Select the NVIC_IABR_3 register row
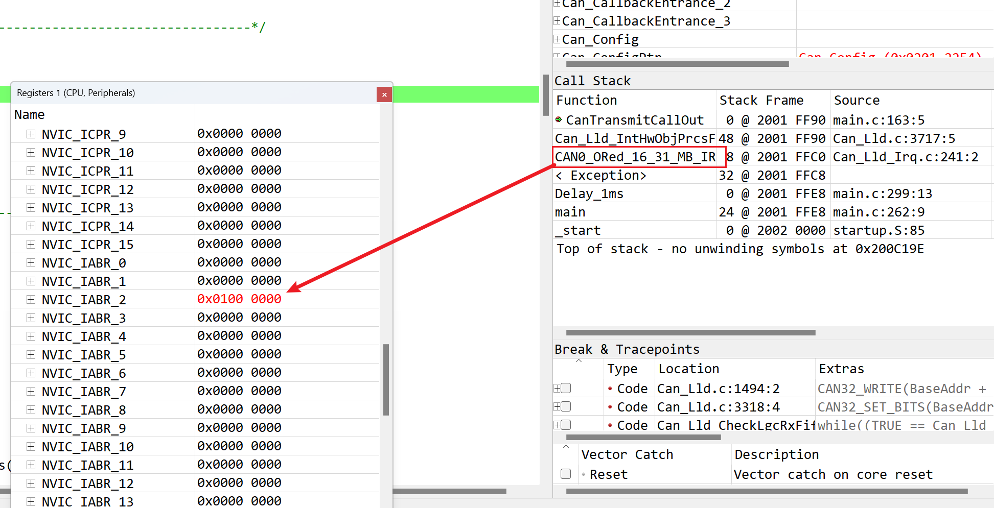Viewport: 994px width, 508px height. (x=195, y=318)
